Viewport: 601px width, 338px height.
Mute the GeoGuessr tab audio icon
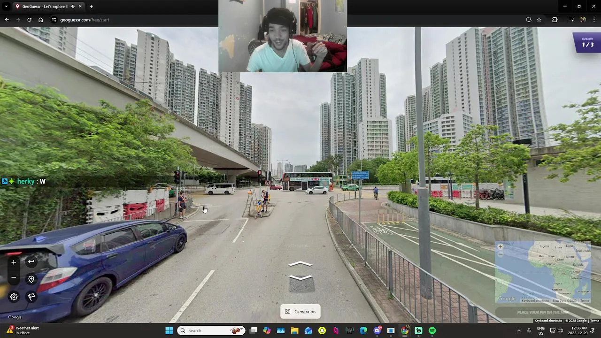pyautogui.click(x=72, y=7)
